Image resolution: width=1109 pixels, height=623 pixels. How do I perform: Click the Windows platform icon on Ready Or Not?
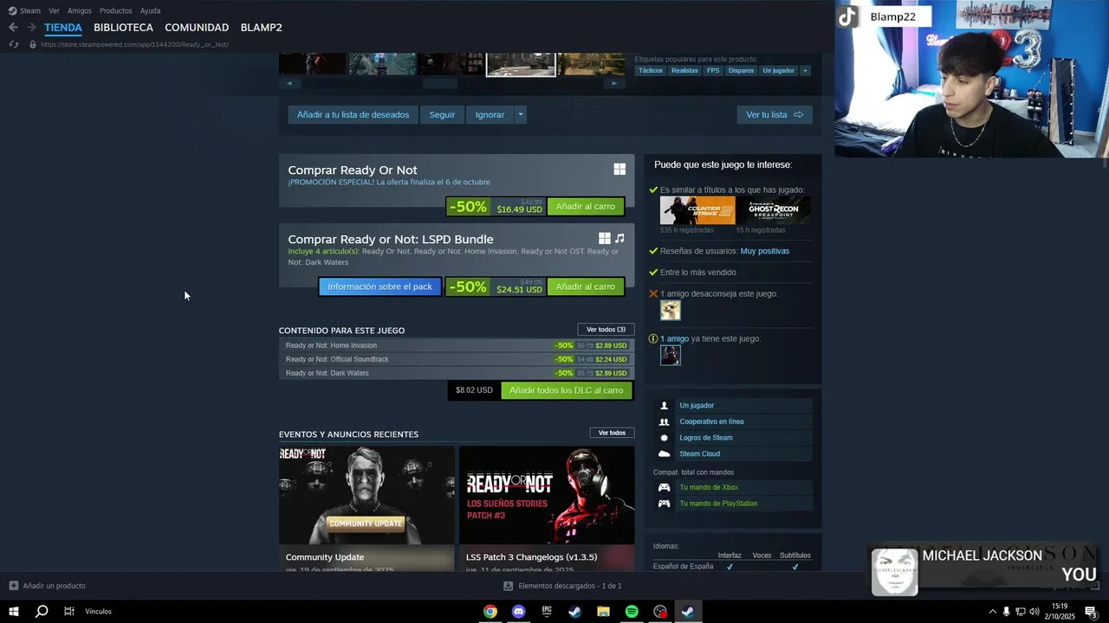point(619,170)
